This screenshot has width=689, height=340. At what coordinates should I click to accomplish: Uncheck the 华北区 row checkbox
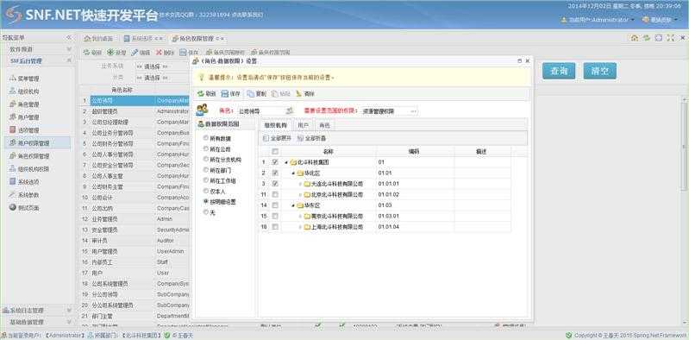[275, 173]
